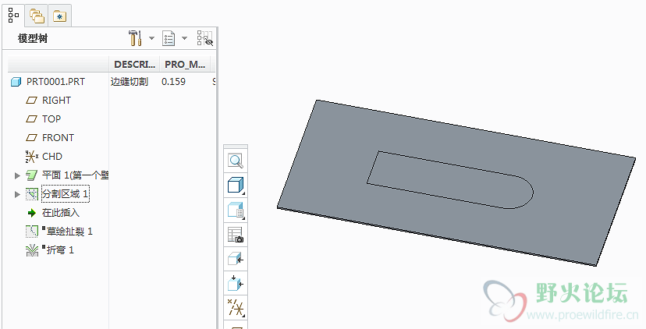Viewport: 646px width, 329px height.
Task: Toggle datum display filters icon
Action: pyautogui.click(x=236, y=309)
